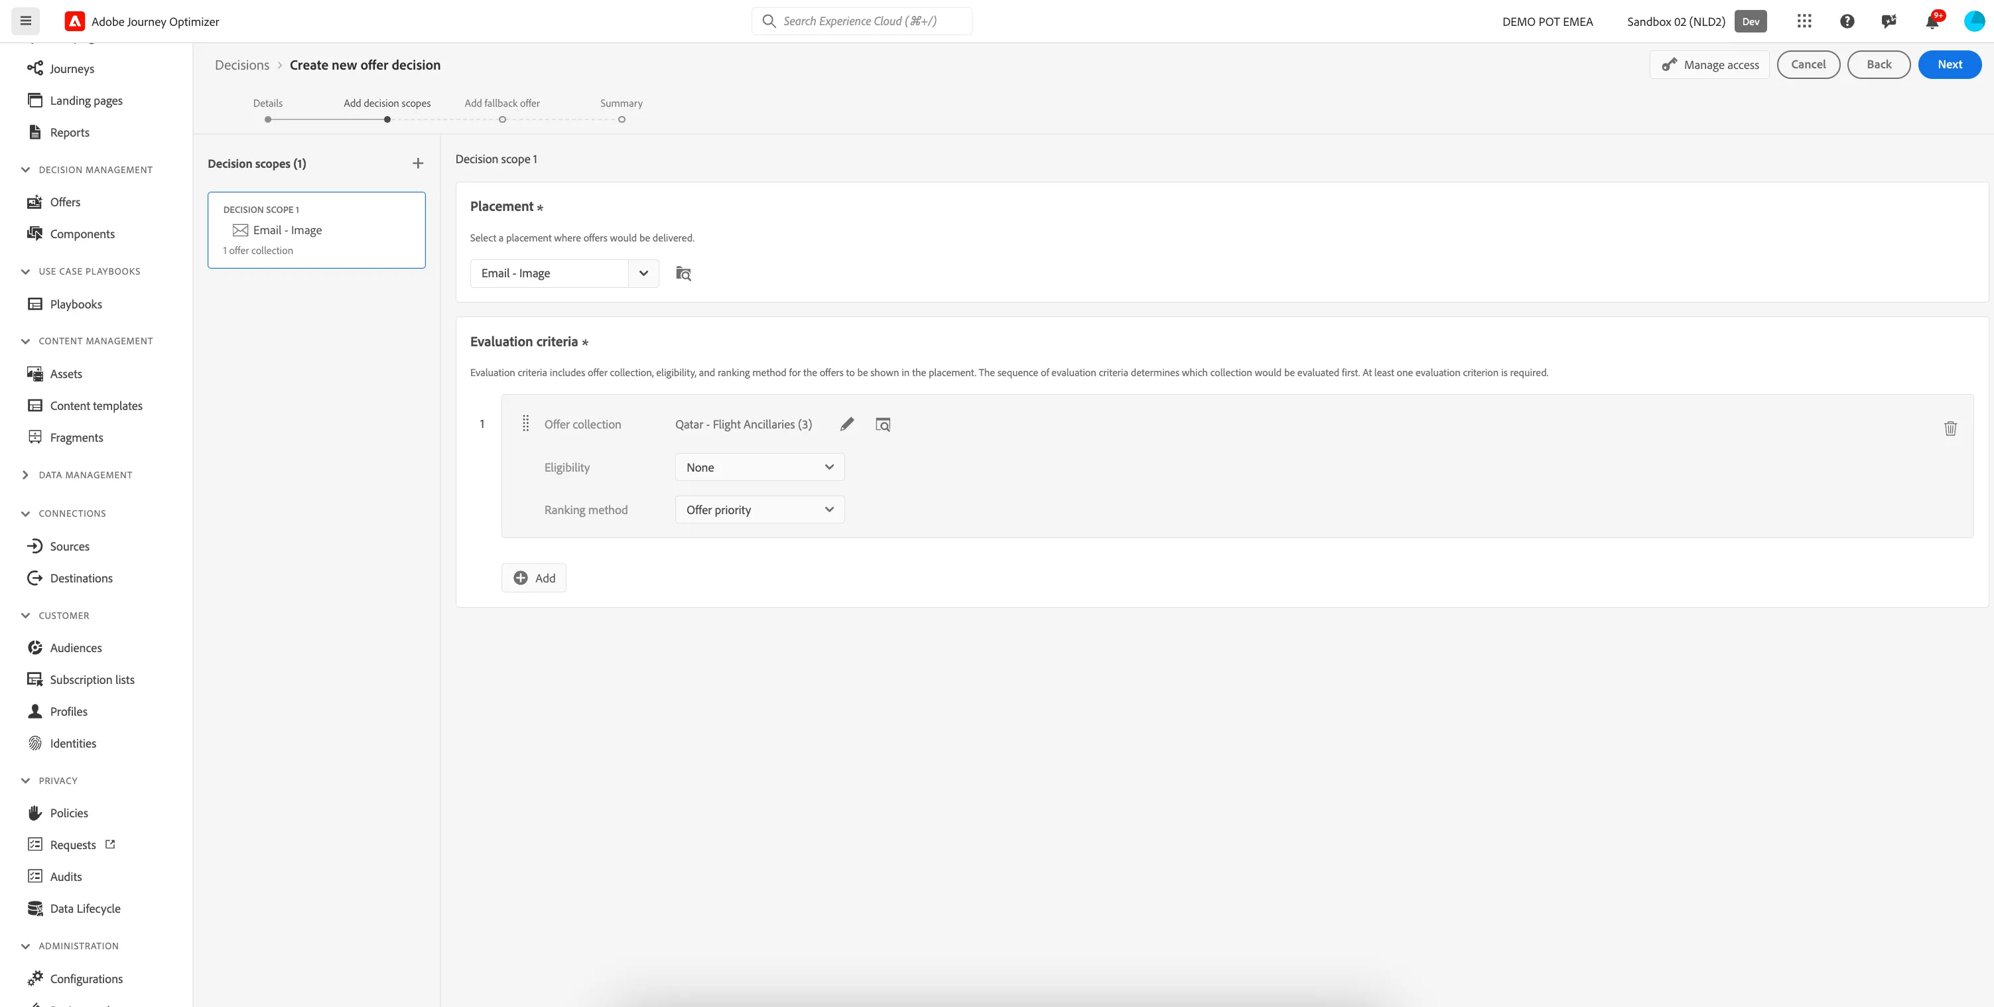Open Journeys from the sidebar
Image resolution: width=1994 pixels, height=1007 pixels.
(x=72, y=68)
